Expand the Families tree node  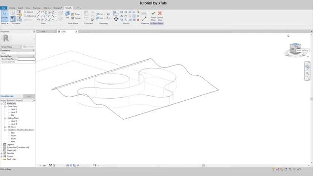tap(1, 154)
